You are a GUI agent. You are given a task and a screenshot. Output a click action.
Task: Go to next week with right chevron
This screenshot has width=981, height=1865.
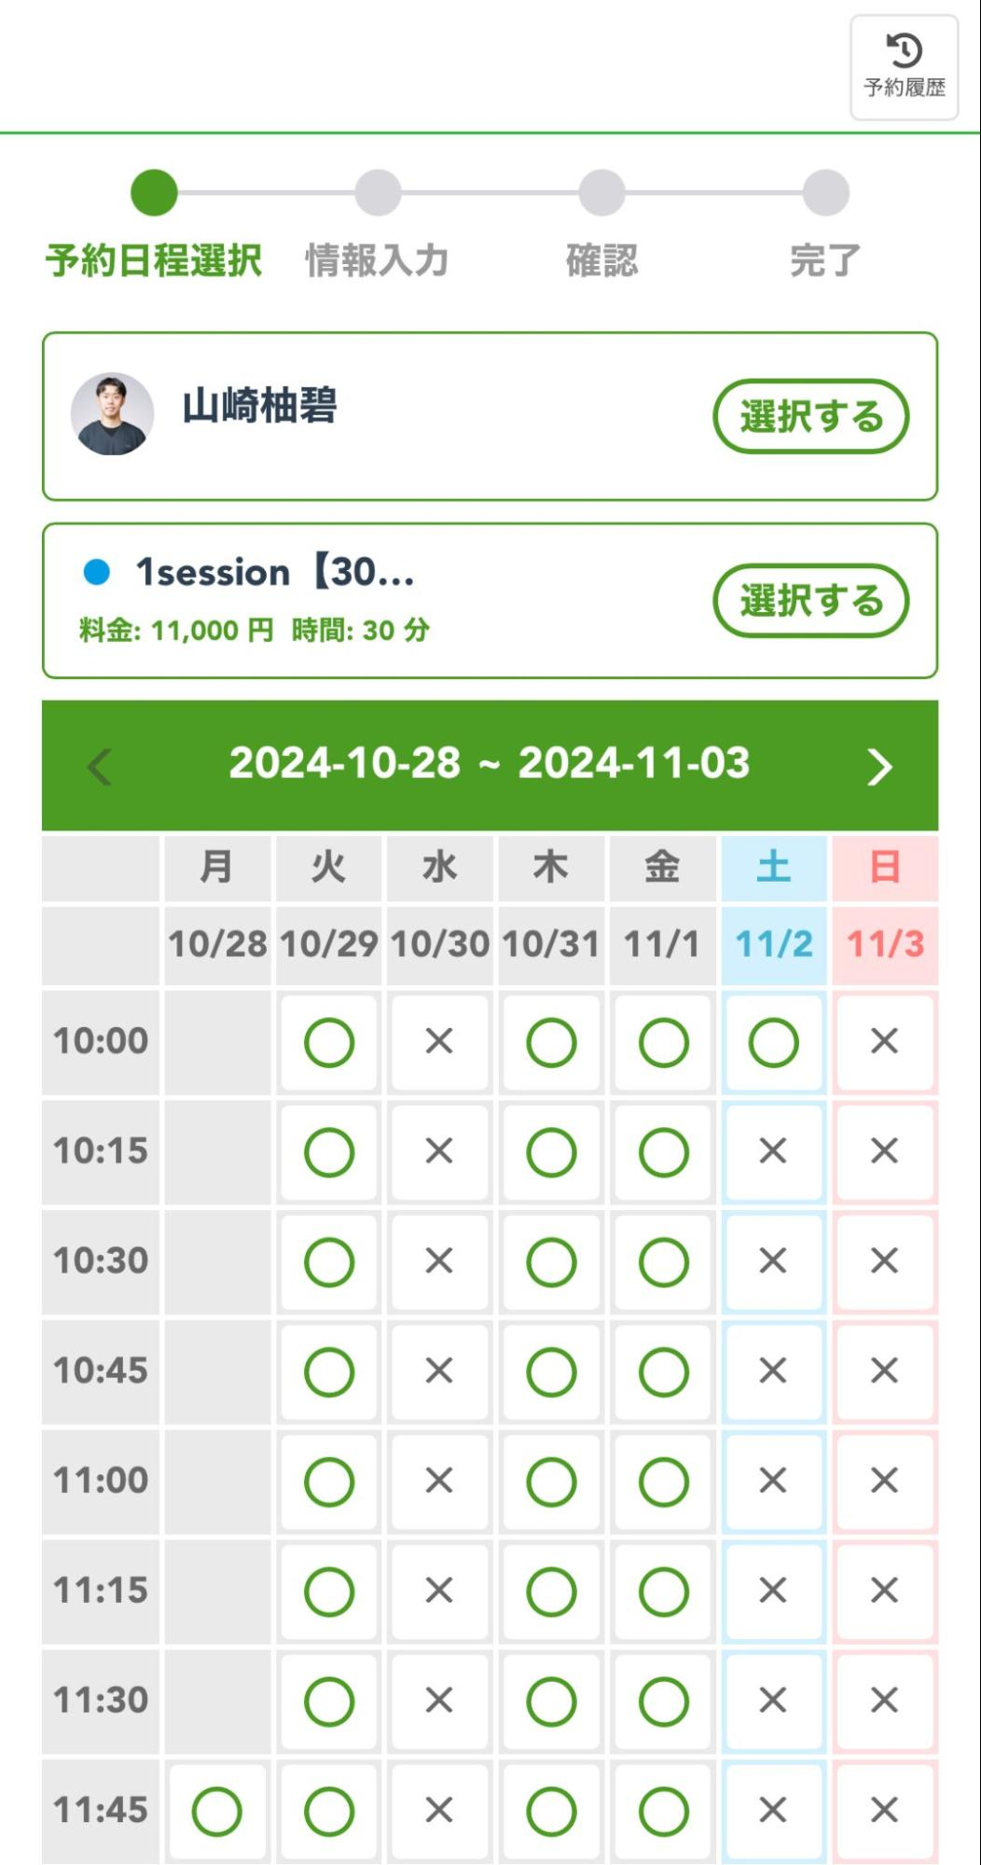click(878, 766)
